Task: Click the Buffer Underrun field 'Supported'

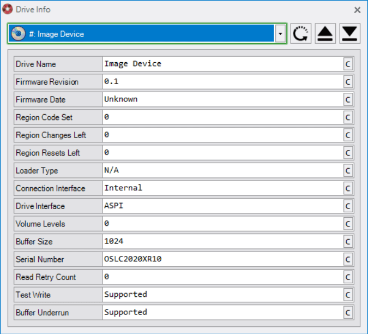Action: tap(223, 312)
